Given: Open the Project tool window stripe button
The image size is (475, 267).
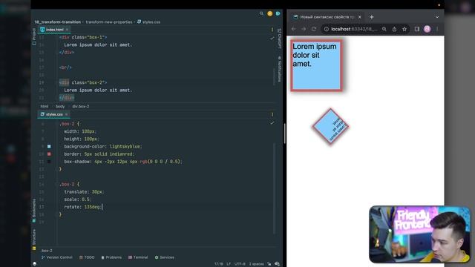Looking at the screenshot, I should pyautogui.click(x=34, y=36).
